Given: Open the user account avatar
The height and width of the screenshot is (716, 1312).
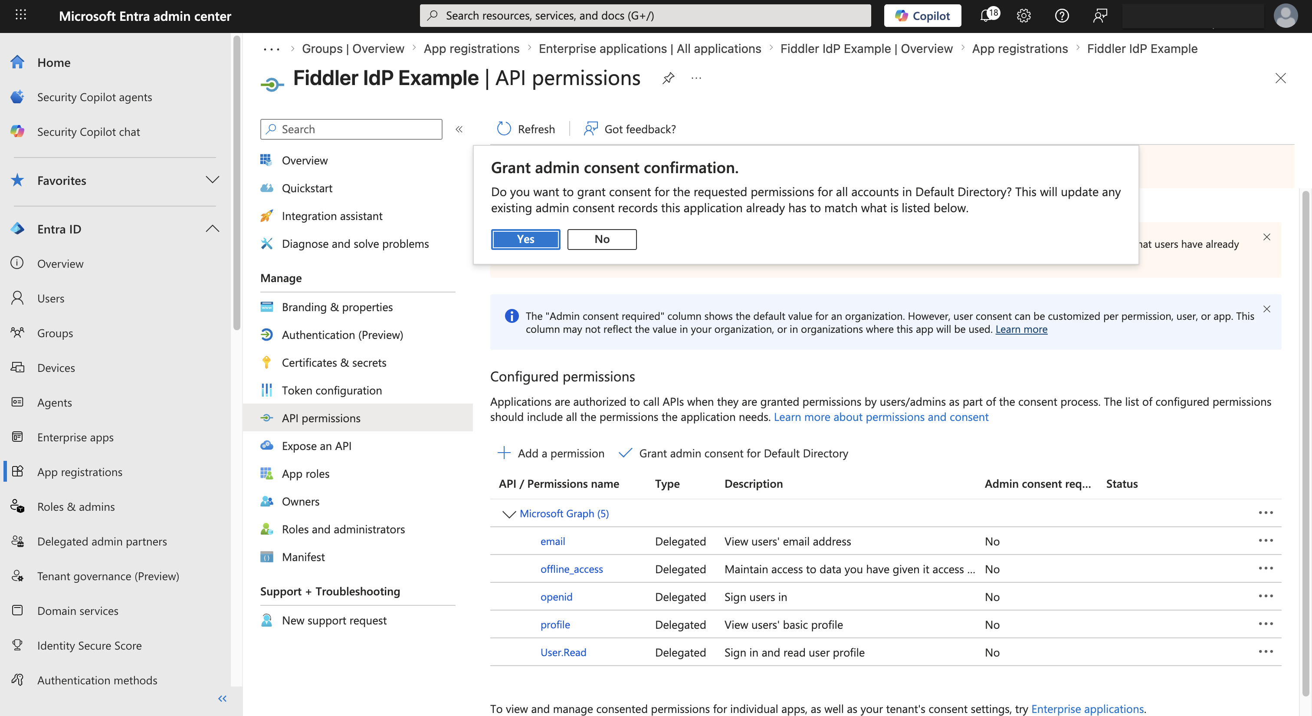Looking at the screenshot, I should 1286,15.
